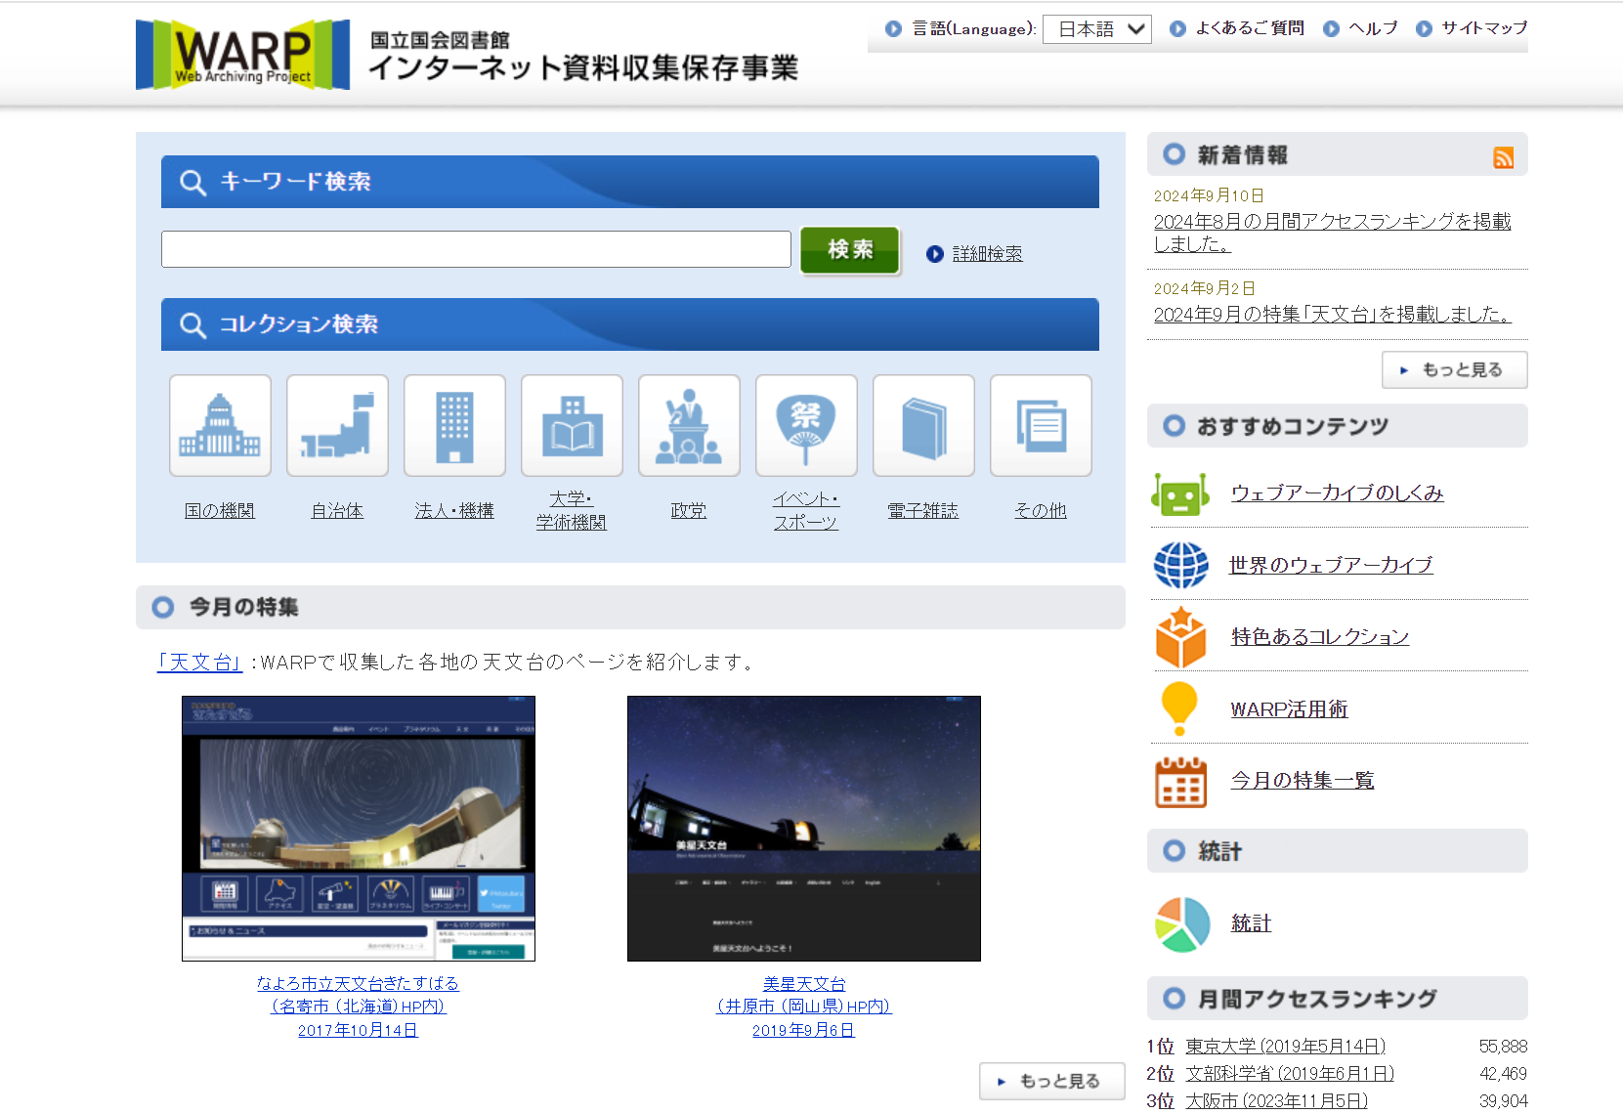Open the 大学・学術機関 text link

pyautogui.click(x=572, y=511)
